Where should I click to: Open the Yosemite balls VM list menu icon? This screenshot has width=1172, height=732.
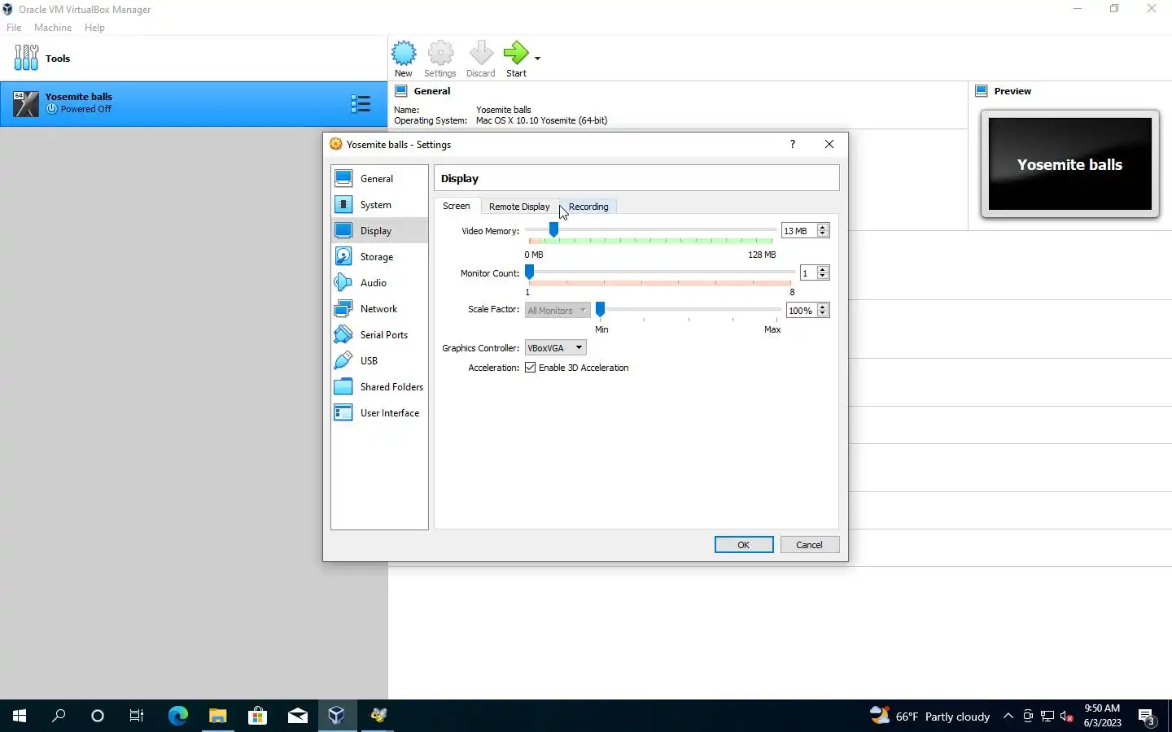(x=361, y=103)
